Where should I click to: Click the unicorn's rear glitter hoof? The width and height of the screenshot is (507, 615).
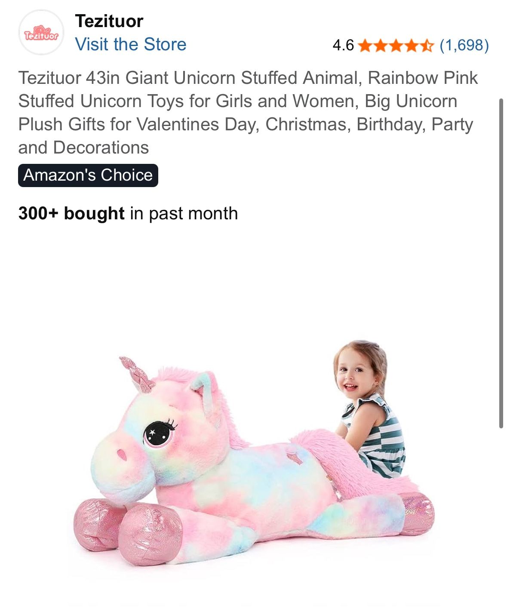tap(416, 513)
